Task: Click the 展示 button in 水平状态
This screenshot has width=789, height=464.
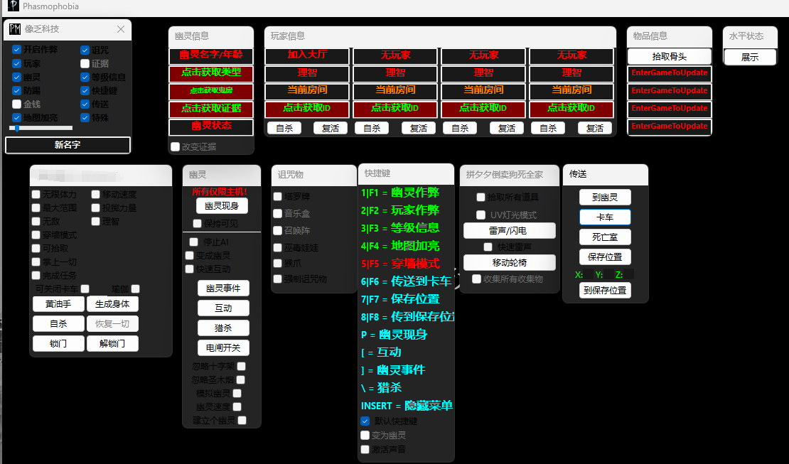Action: (750, 57)
